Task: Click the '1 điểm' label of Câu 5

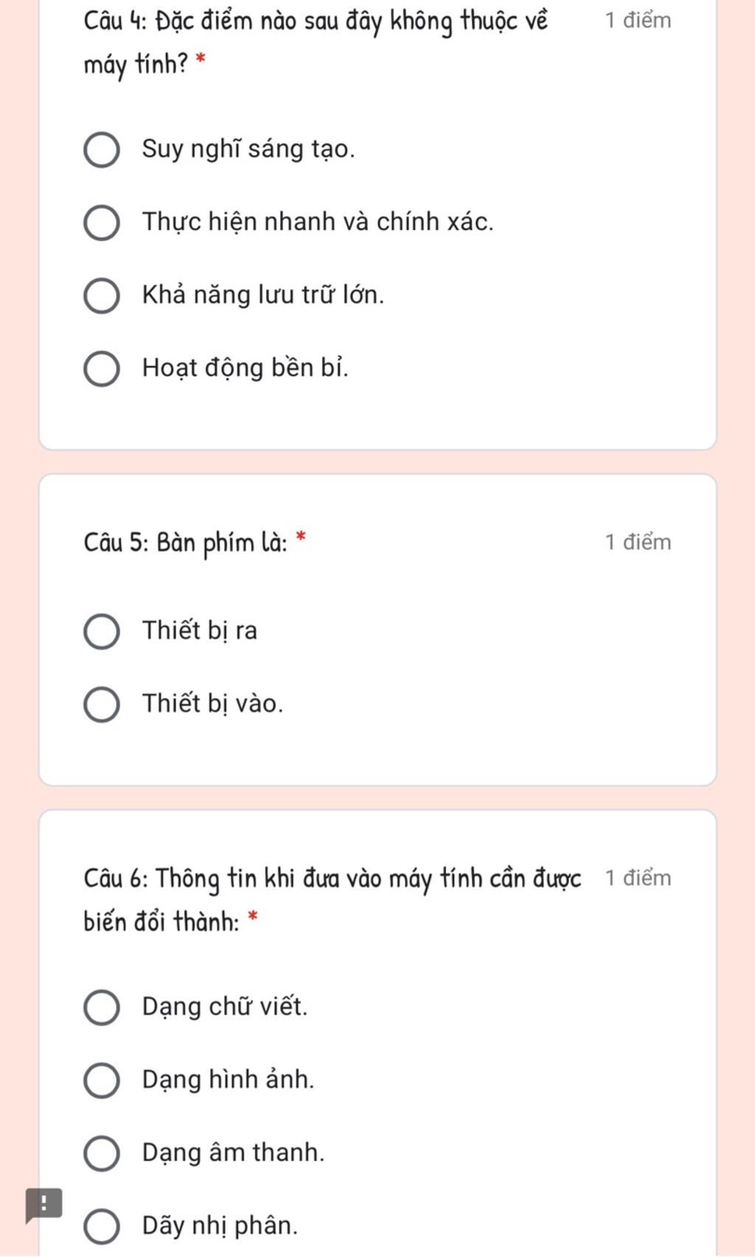Action: [638, 543]
